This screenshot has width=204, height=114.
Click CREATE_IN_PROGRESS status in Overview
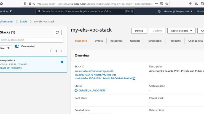tap(92, 91)
